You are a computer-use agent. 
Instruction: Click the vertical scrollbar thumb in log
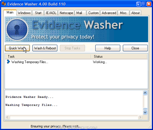[x=145, y=109]
